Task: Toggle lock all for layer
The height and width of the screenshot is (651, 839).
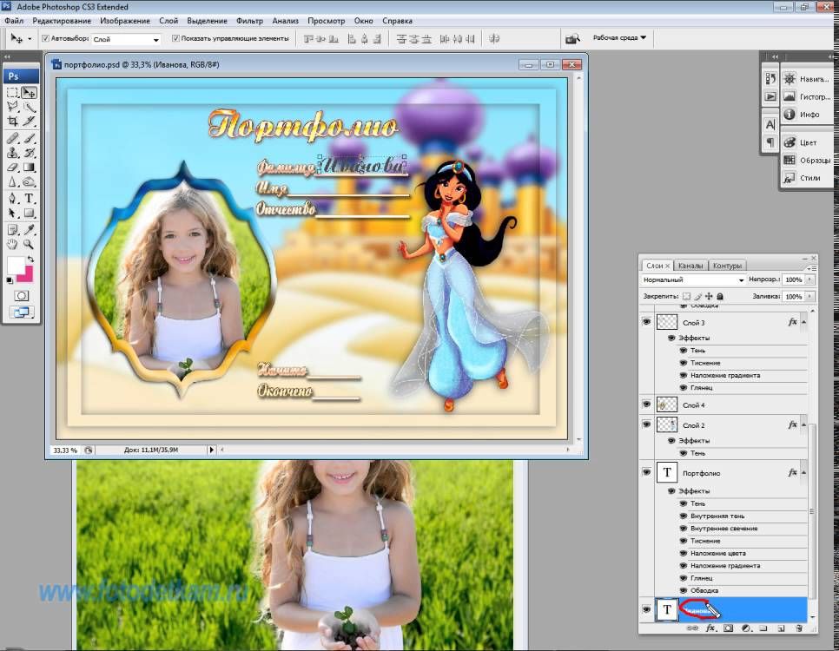Action: (x=720, y=296)
